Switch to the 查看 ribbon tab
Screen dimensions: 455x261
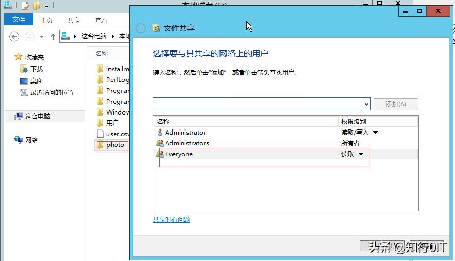[x=101, y=20]
